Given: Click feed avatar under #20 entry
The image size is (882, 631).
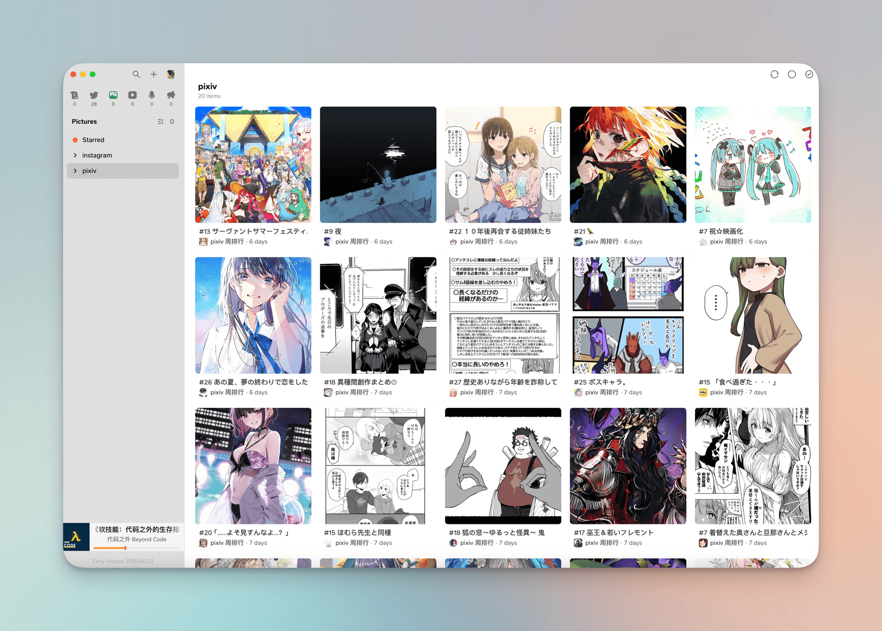Looking at the screenshot, I should point(203,543).
